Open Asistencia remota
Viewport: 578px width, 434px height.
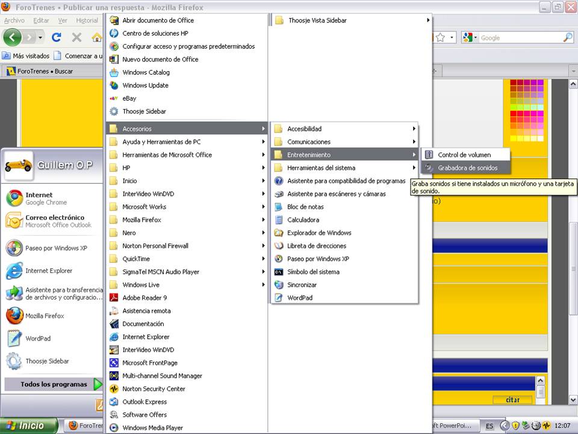tap(187, 311)
